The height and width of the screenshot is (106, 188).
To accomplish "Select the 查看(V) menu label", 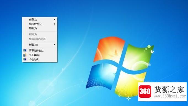I will pos(33,19).
